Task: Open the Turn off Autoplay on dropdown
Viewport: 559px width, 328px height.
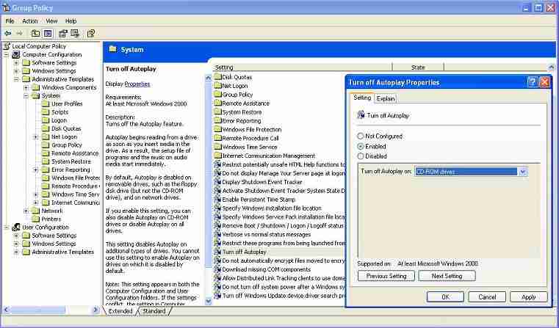Action: pos(522,171)
